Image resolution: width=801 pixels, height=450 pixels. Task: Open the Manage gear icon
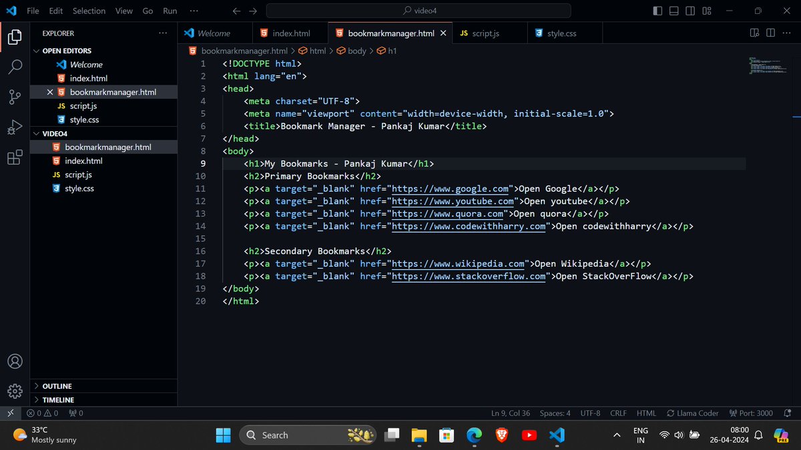15,391
